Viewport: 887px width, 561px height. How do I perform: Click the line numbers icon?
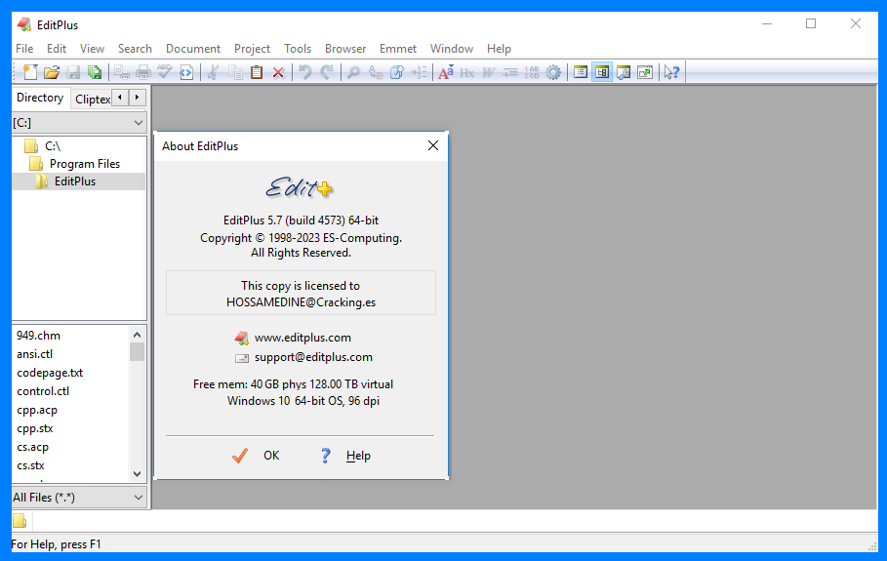532,72
